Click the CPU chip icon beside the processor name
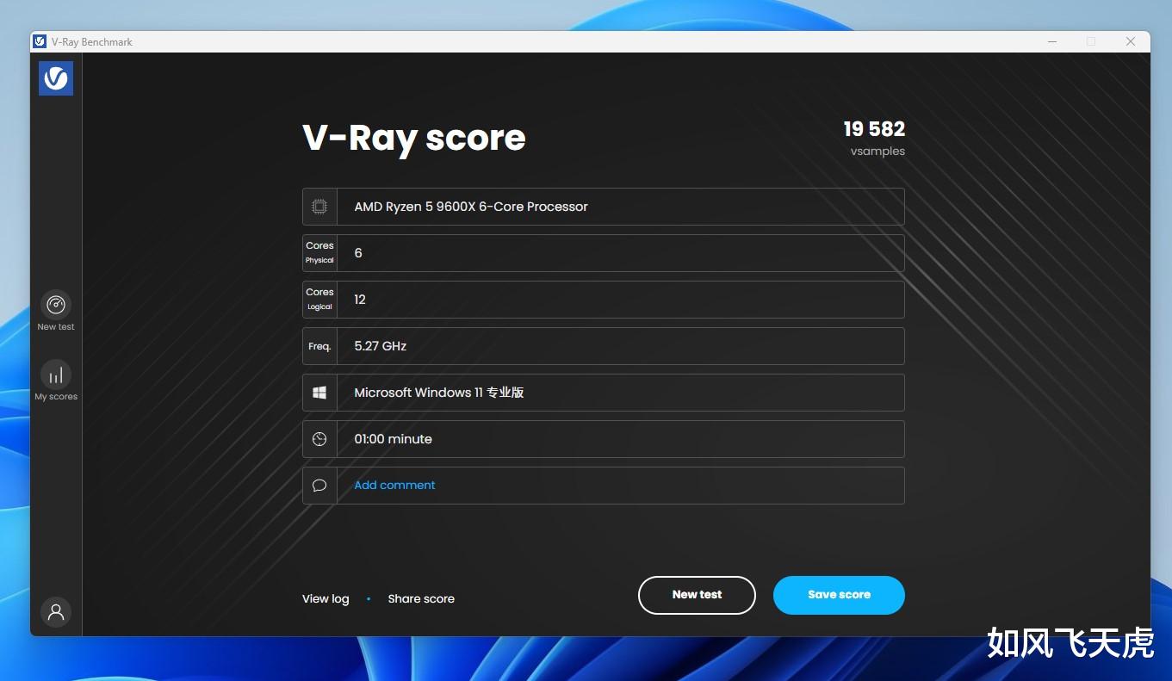The image size is (1172, 681). tap(319, 207)
